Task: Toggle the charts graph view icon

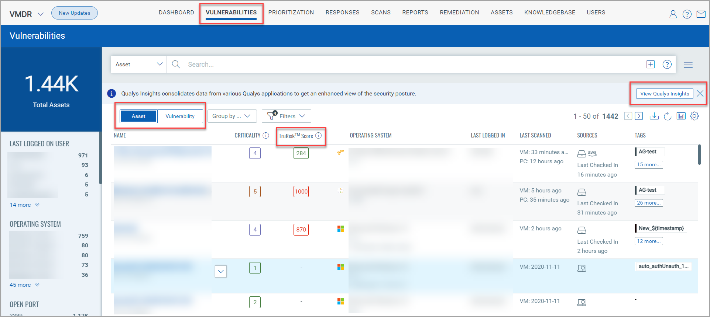Action: (681, 116)
